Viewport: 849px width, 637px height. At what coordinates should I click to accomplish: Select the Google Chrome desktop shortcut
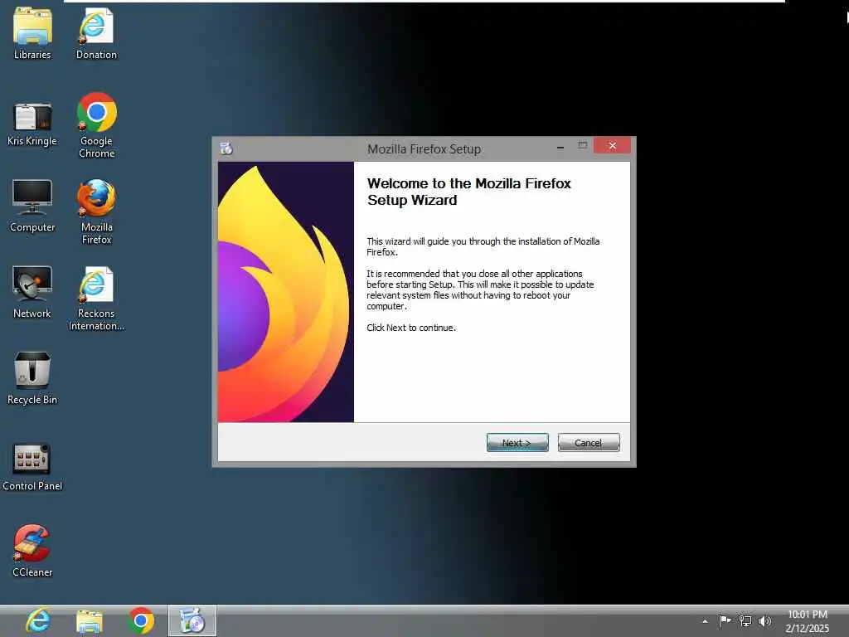[x=96, y=126]
